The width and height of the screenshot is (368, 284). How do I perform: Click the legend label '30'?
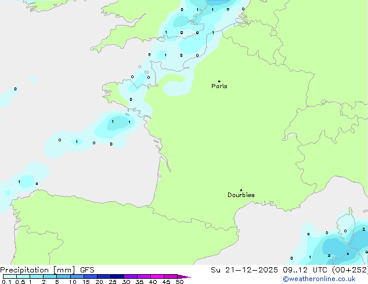tap(126, 282)
